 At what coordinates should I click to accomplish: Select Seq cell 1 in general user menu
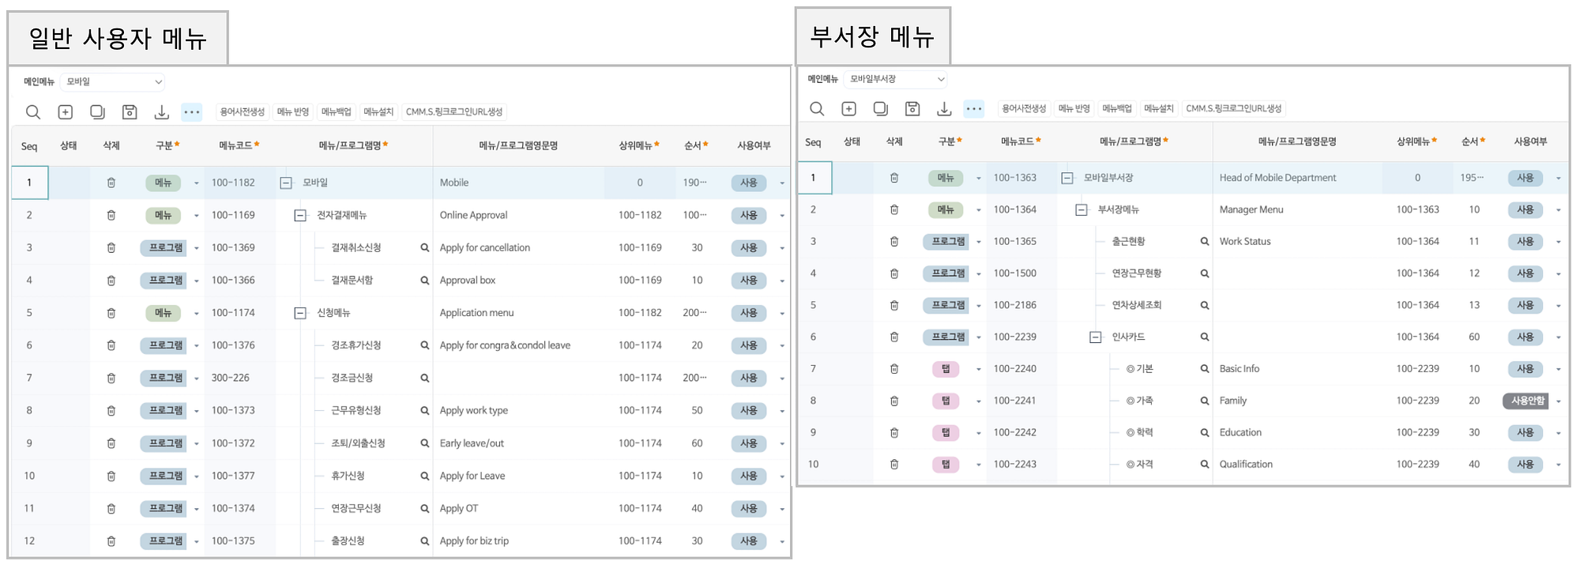tap(29, 183)
